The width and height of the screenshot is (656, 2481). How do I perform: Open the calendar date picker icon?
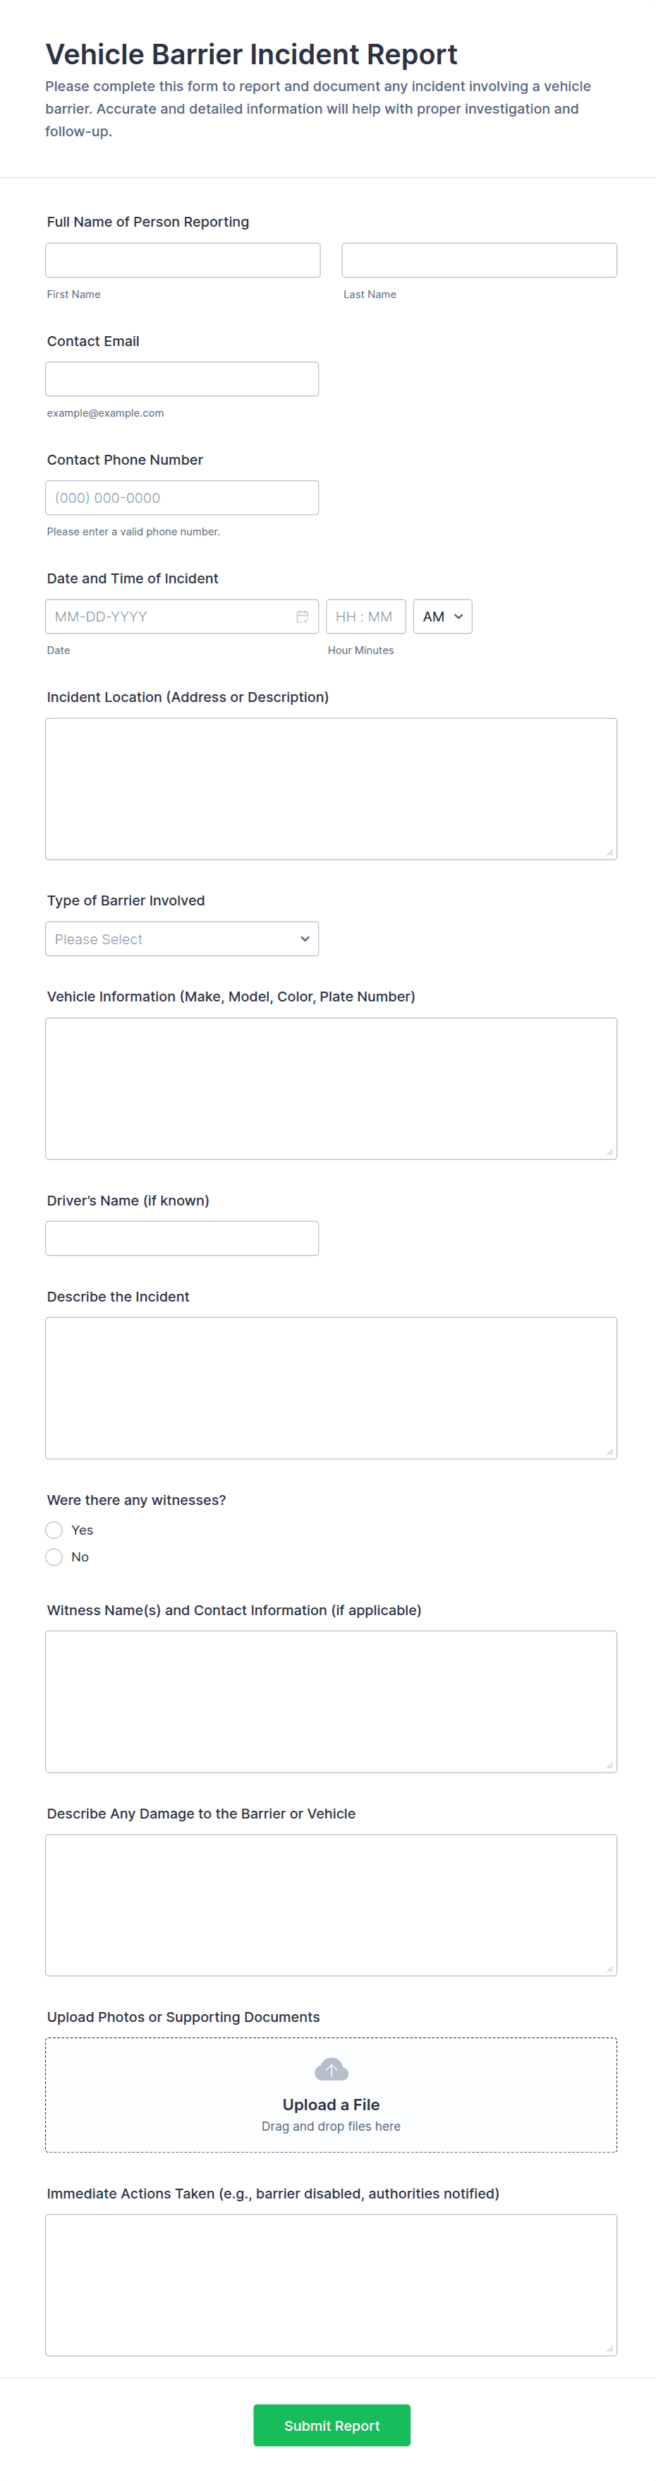pyautogui.click(x=302, y=615)
